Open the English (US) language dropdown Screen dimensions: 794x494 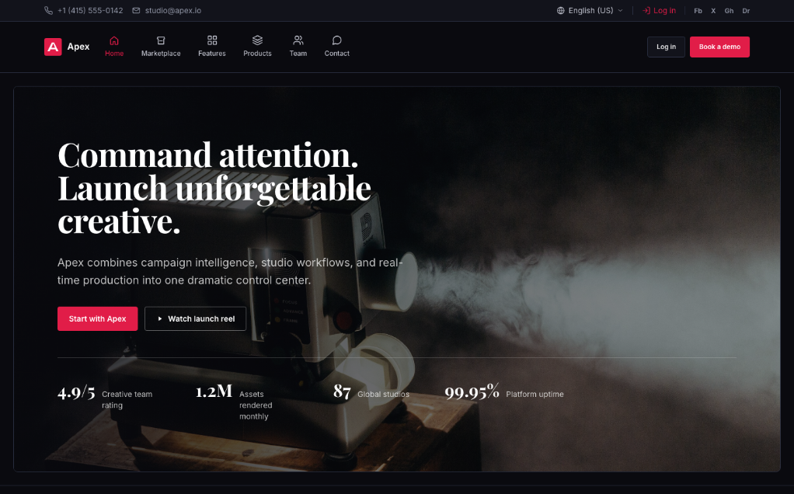pos(590,11)
